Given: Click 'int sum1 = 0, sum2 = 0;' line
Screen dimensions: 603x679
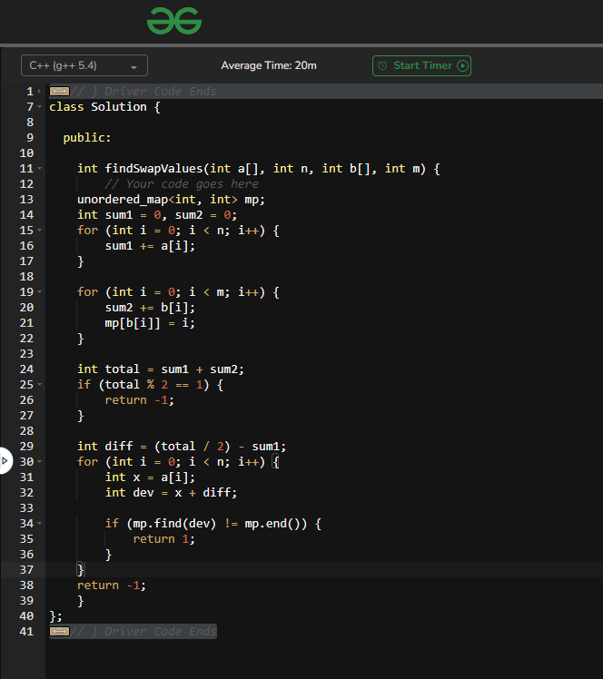Looking at the screenshot, I should point(157,215).
